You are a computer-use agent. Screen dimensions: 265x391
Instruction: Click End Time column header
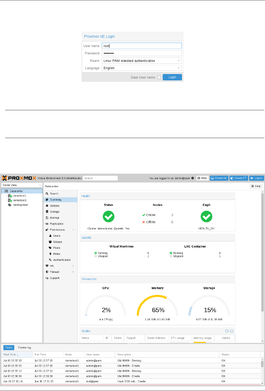point(48,355)
